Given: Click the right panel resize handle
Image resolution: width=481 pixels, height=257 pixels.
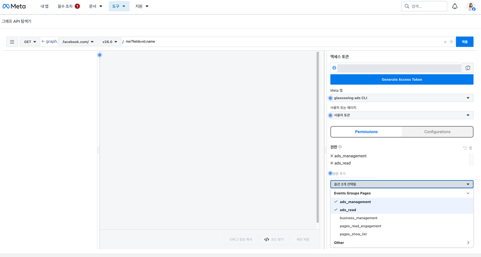Looking at the screenshot, I should point(326,150).
